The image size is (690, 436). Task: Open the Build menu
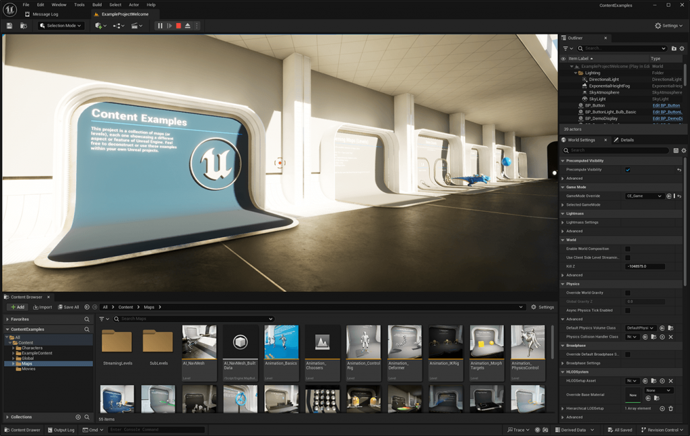(x=96, y=4)
